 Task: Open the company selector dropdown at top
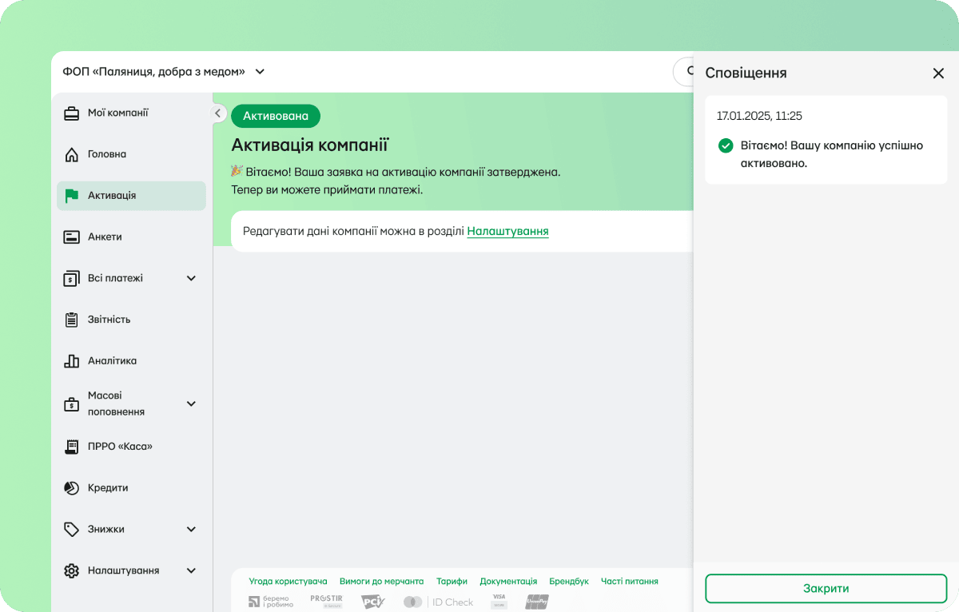[x=164, y=71]
